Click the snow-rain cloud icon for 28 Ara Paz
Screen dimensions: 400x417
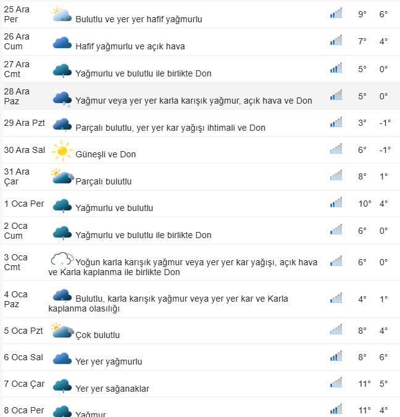tap(62, 99)
